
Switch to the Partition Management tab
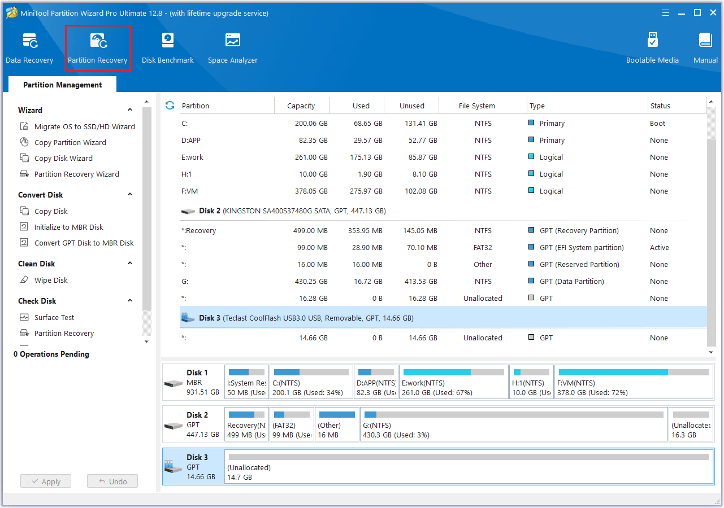click(x=63, y=85)
